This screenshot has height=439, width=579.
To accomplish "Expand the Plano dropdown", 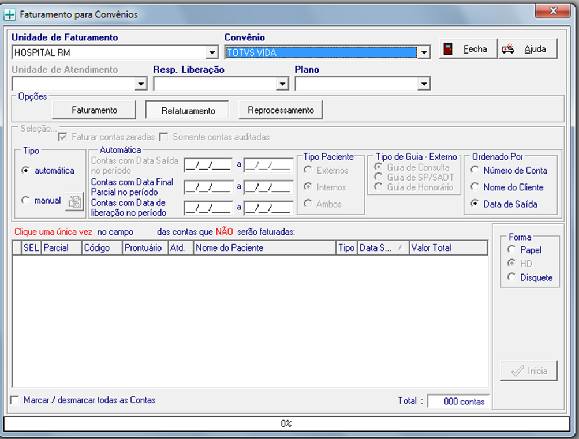I will coord(424,84).
